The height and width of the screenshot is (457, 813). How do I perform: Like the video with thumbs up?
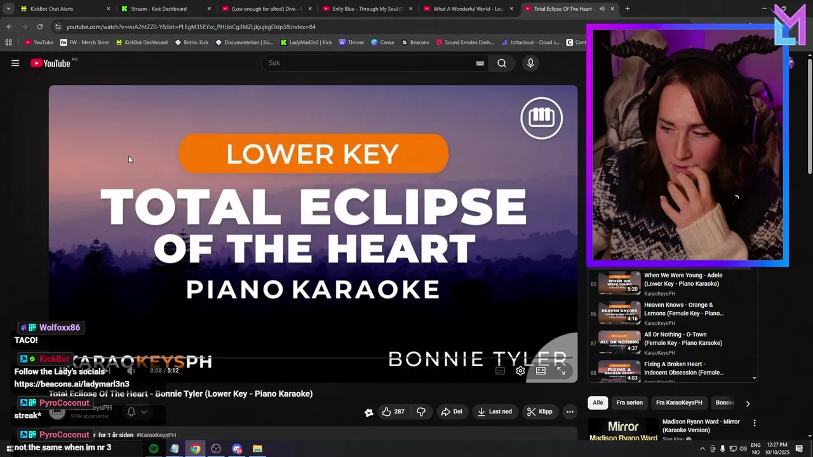[393, 411]
